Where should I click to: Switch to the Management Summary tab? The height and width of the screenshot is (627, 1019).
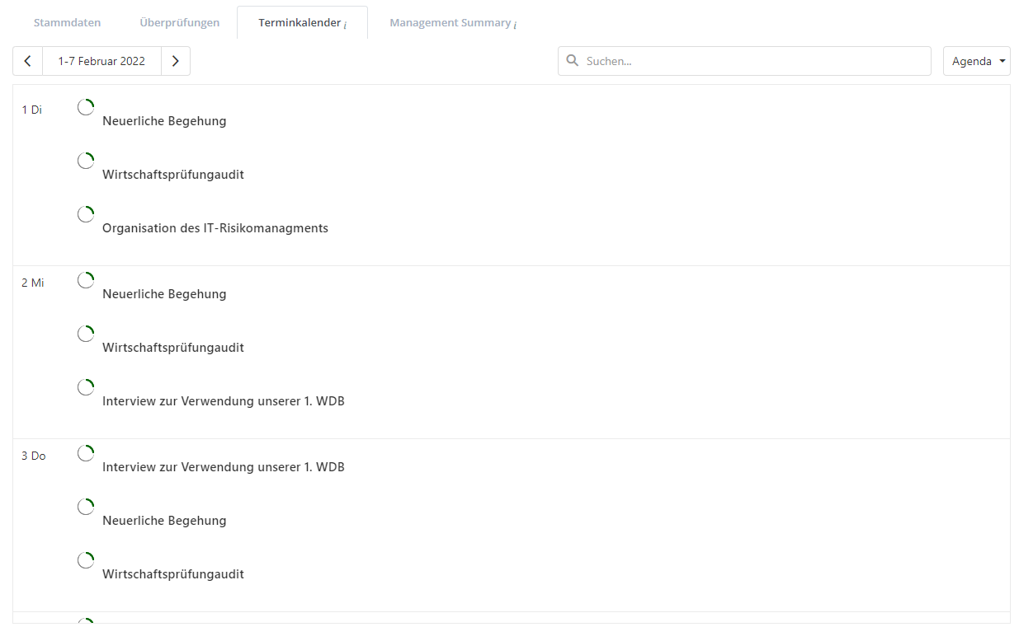coord(450,23)
